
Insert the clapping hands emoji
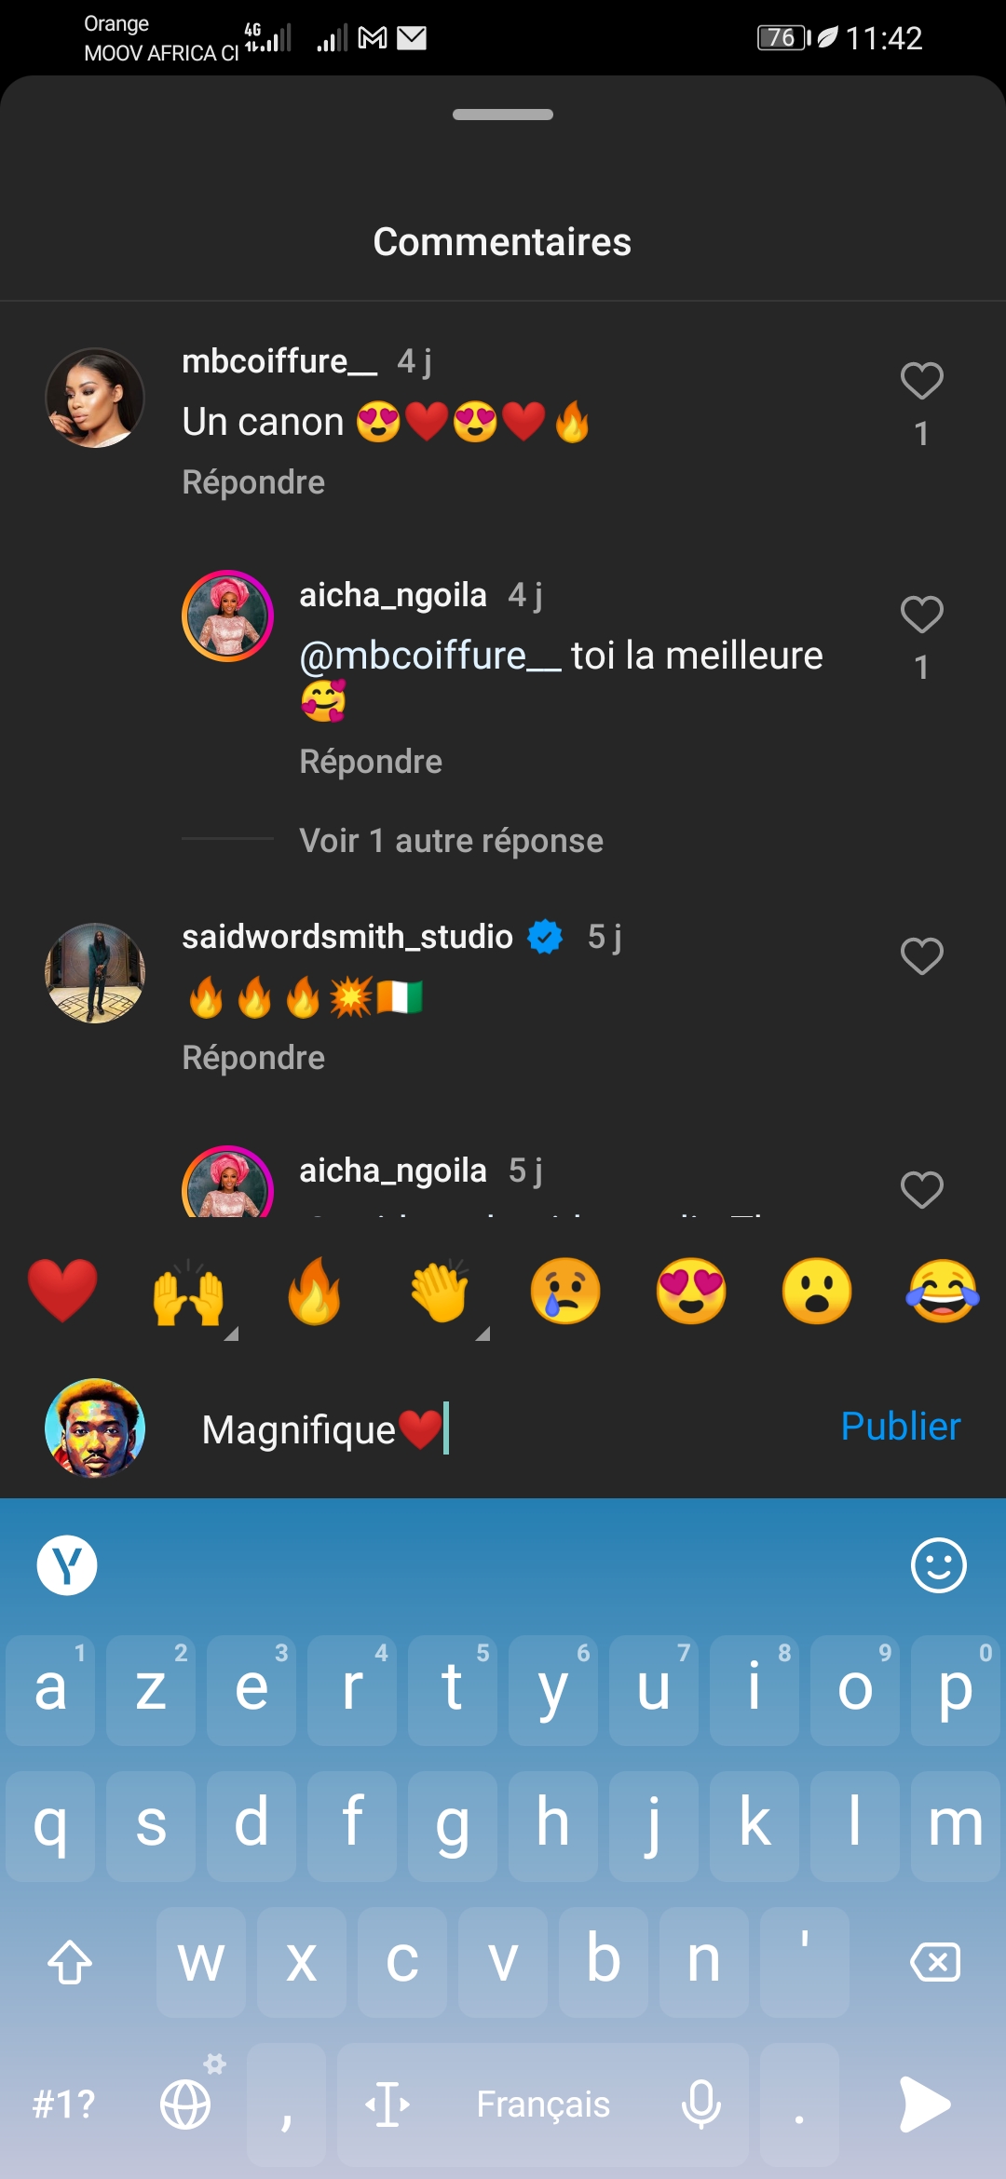(x=440, y=1291)
